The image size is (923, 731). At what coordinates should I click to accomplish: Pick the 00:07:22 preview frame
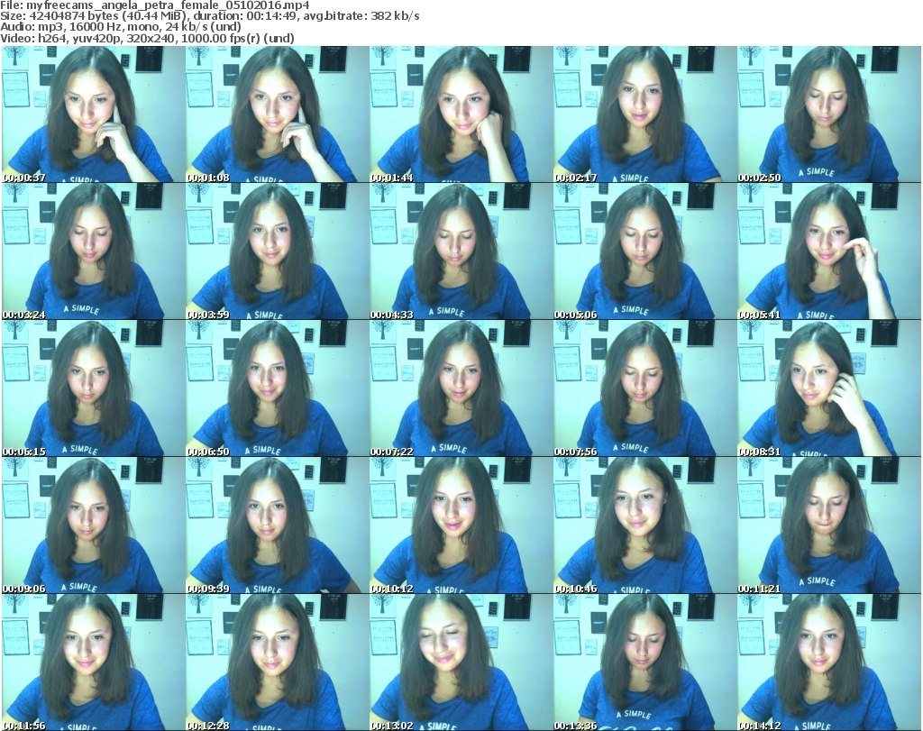tap(461, 388)
